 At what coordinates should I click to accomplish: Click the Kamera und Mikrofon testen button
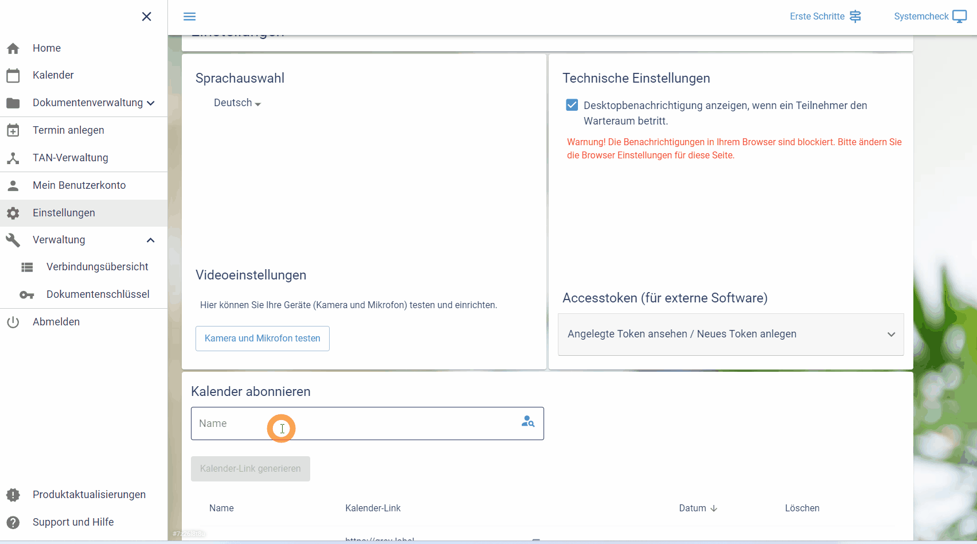coord(262,338)
